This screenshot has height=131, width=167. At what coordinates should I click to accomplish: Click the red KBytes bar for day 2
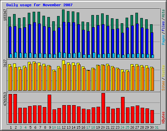click(x=15, y=108)
